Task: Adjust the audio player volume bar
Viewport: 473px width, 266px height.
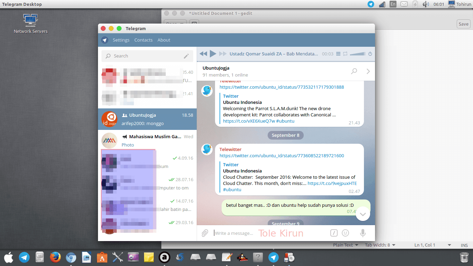Action: pos(357,54)
